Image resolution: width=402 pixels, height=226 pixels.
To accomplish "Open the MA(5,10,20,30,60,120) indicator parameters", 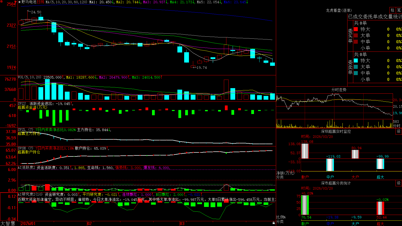I will click(66, 2).
